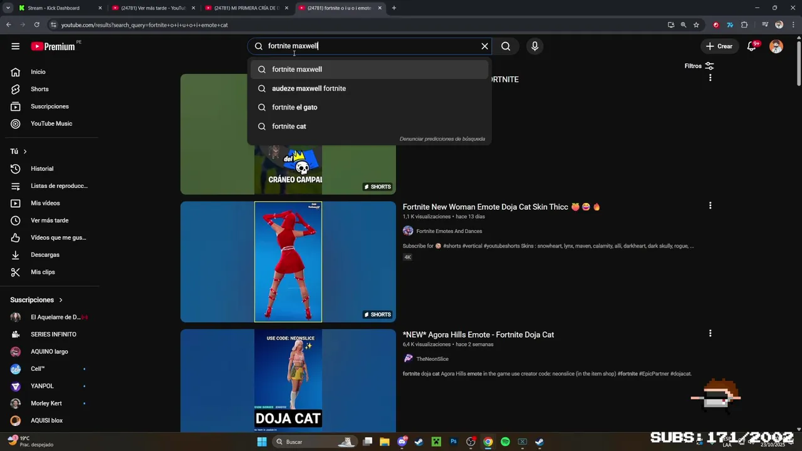Open Descargas in the sidebar
The width and height of the screenshot is (802, 451).
pos(50,255)
